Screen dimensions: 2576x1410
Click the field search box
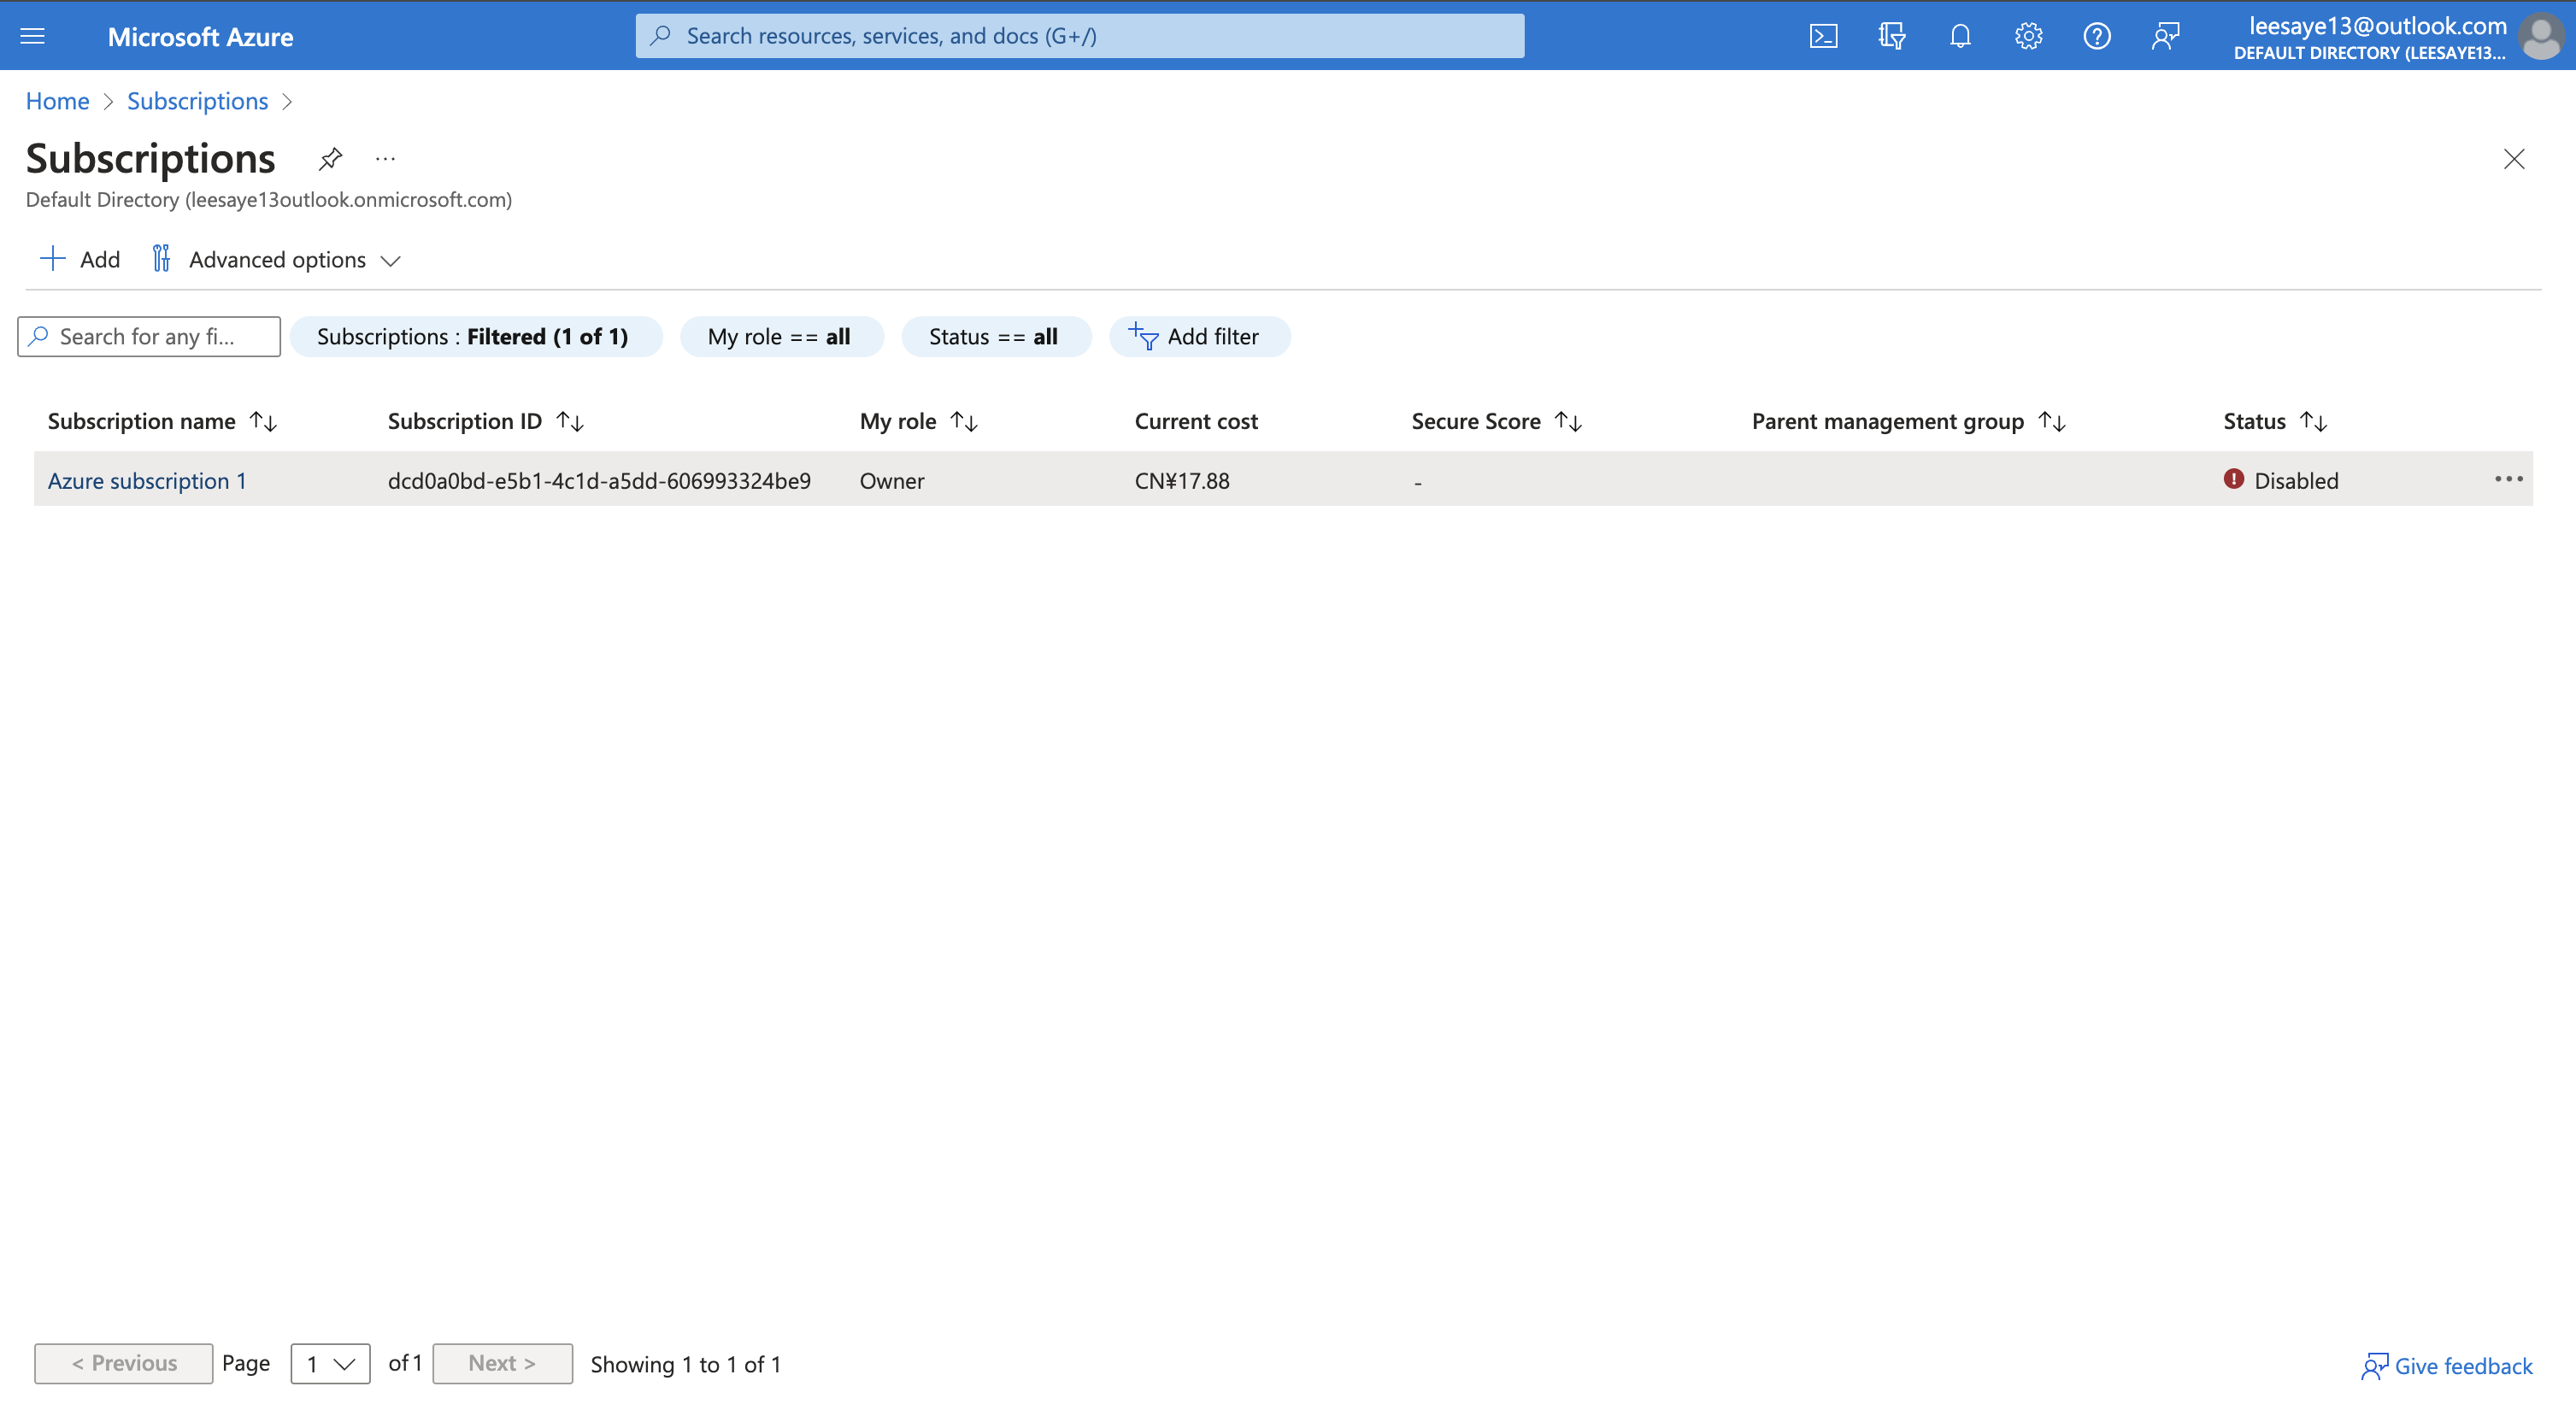pyautogui.click(x=148, y=336)
